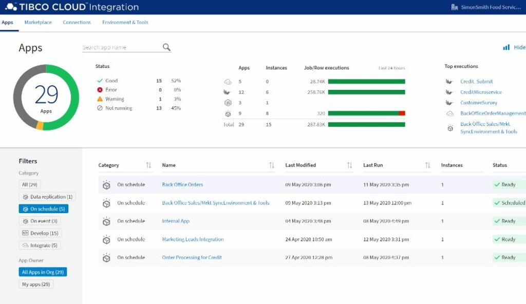Open CustomerSurvey from Top executions

[479, 103]
